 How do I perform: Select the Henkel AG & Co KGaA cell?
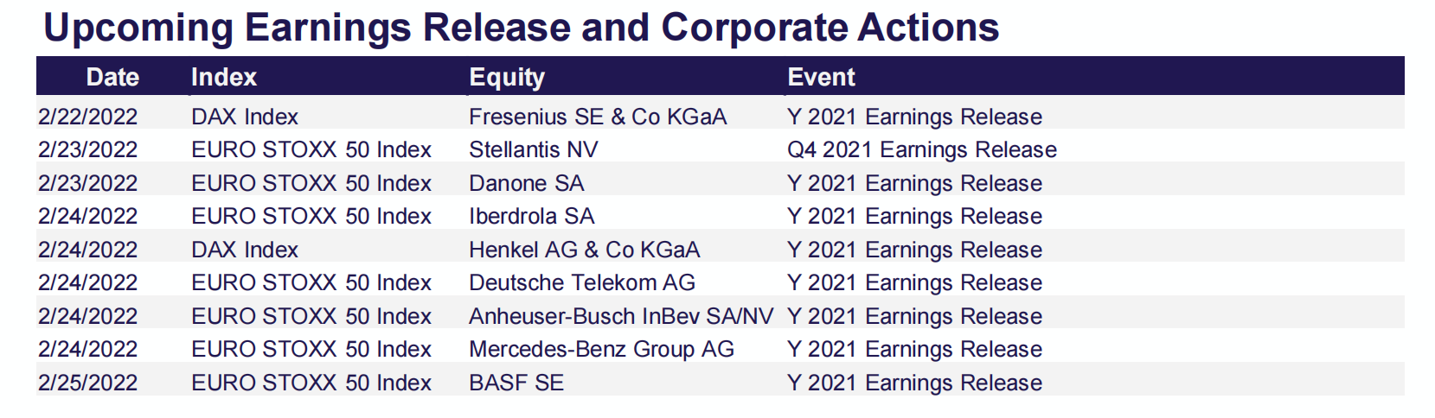coord(584,250)
